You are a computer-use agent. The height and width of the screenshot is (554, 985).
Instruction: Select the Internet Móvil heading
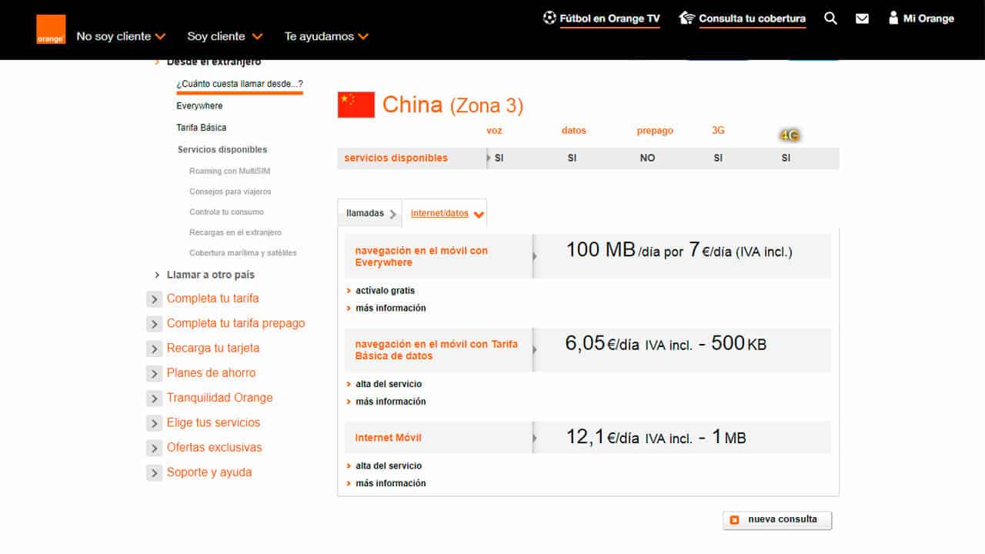coord(388,438)
